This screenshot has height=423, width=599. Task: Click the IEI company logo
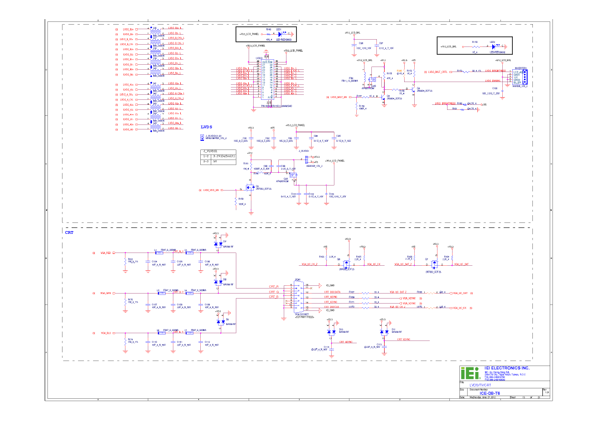pyautogui.click(x=470, y=373)
